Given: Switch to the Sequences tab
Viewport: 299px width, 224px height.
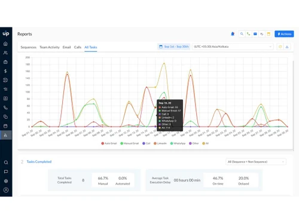Looking at the screenshot, I should 29,47.
